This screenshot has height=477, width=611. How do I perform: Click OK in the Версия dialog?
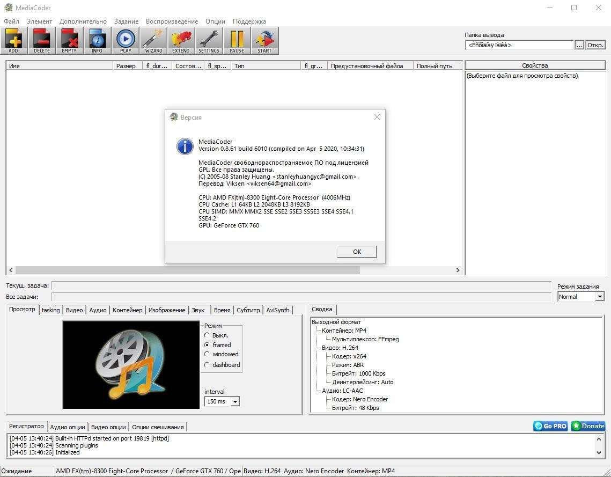[x=357, y=252]
